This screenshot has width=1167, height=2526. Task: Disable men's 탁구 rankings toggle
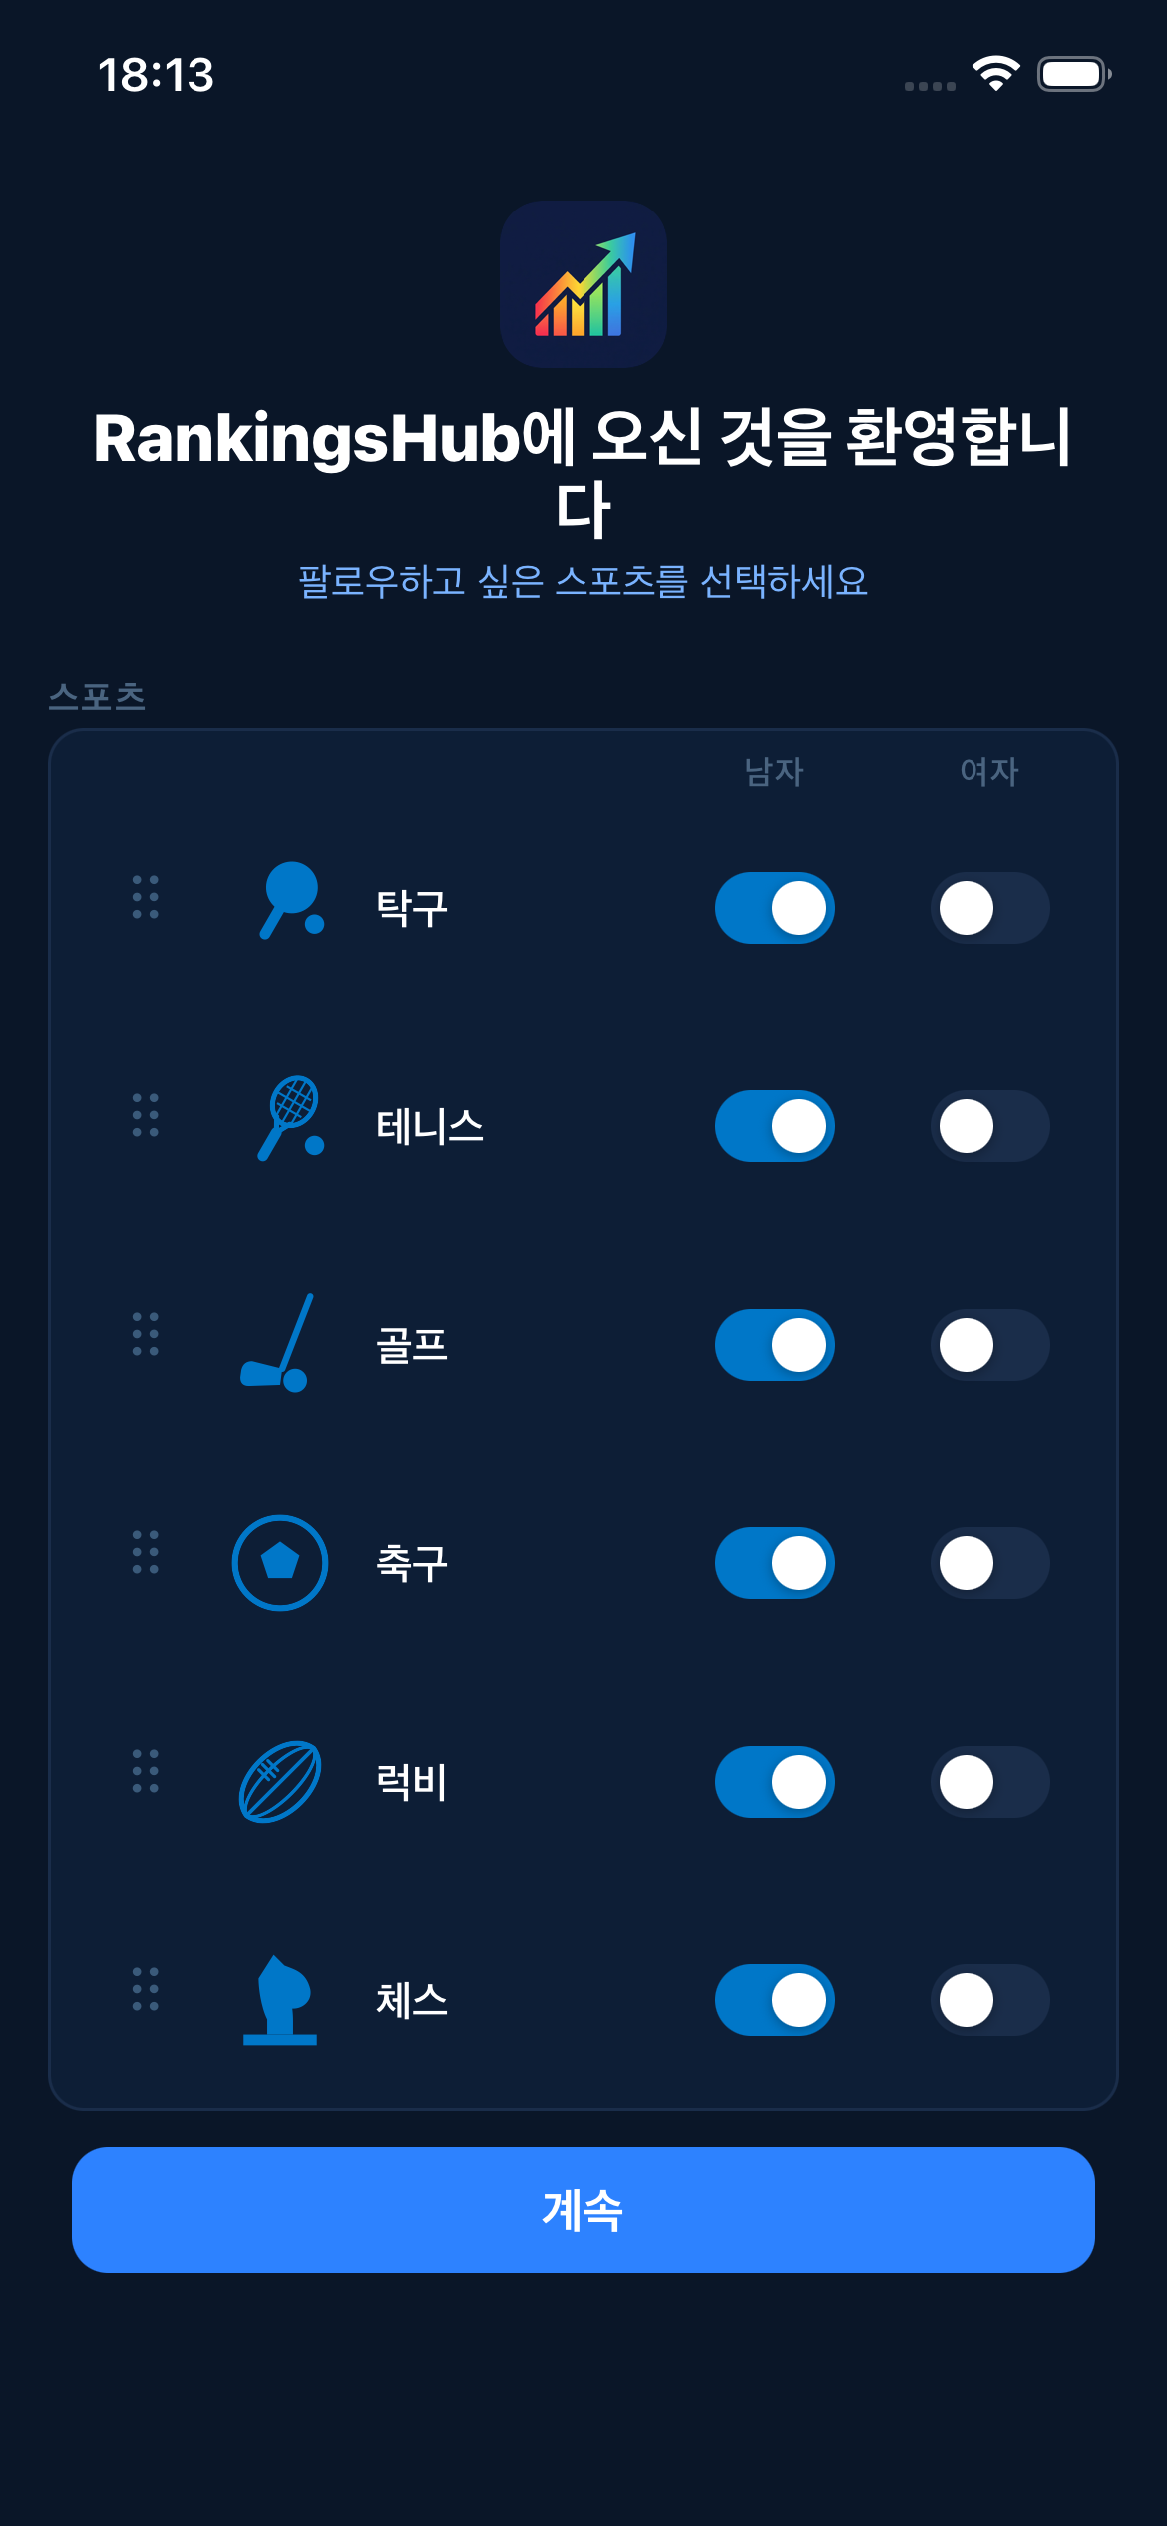coord(775,908)
